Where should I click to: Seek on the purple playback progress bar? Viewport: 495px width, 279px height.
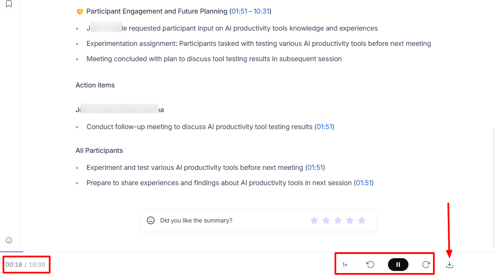12,251
